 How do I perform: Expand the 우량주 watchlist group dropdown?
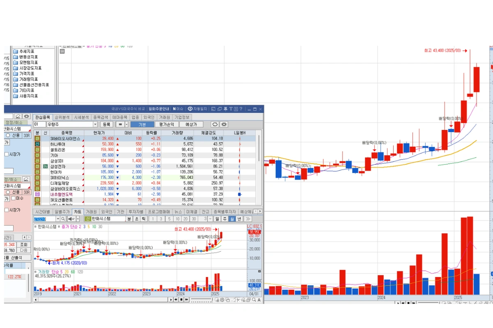tap(95, 124)
